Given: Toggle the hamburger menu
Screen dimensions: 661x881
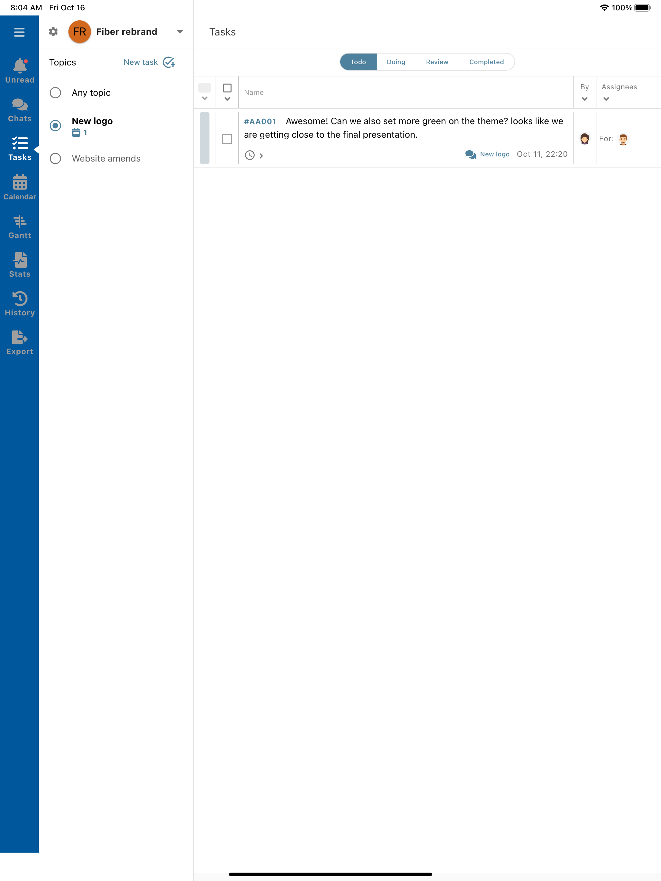Looking at the screenshot, I should (19, 32).
